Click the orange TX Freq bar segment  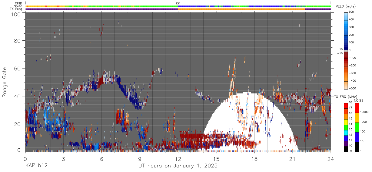pyautogui.click(x=242, y=9)
